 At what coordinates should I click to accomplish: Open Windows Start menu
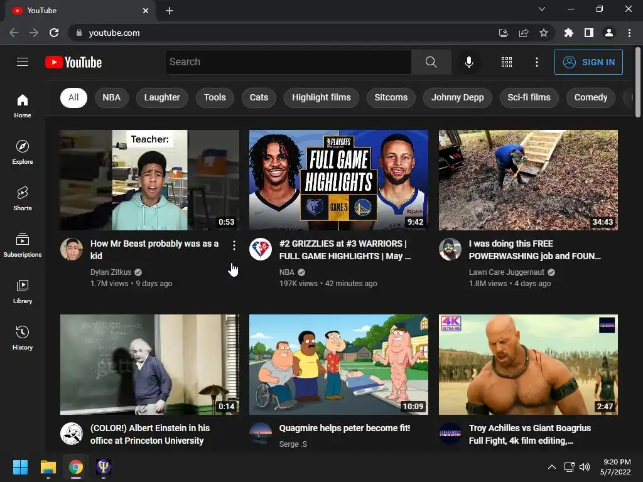pyautogui.click(x=20, y=467)
